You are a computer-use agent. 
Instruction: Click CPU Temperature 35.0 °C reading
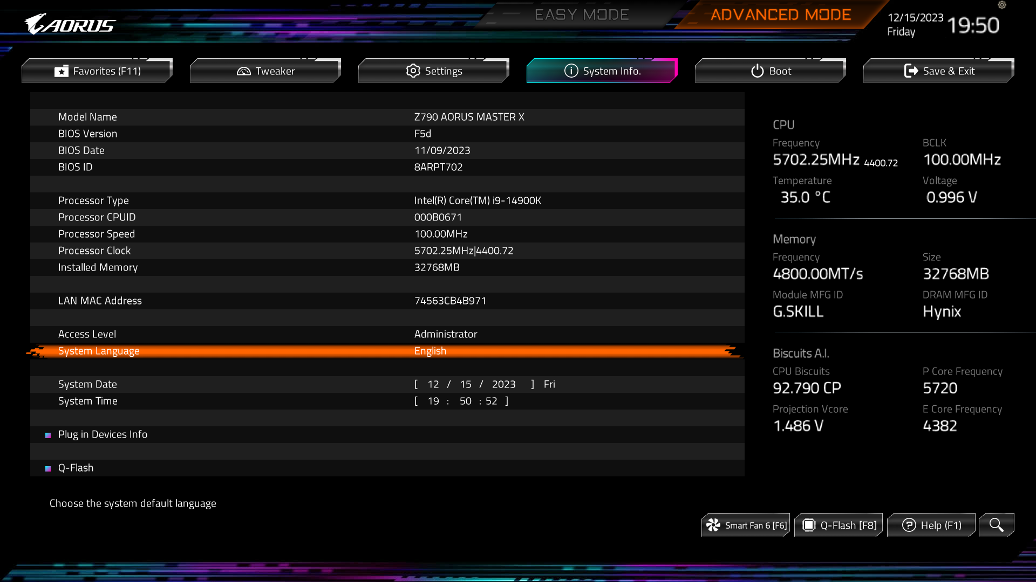pyautogui.click(x=805, y=197)
